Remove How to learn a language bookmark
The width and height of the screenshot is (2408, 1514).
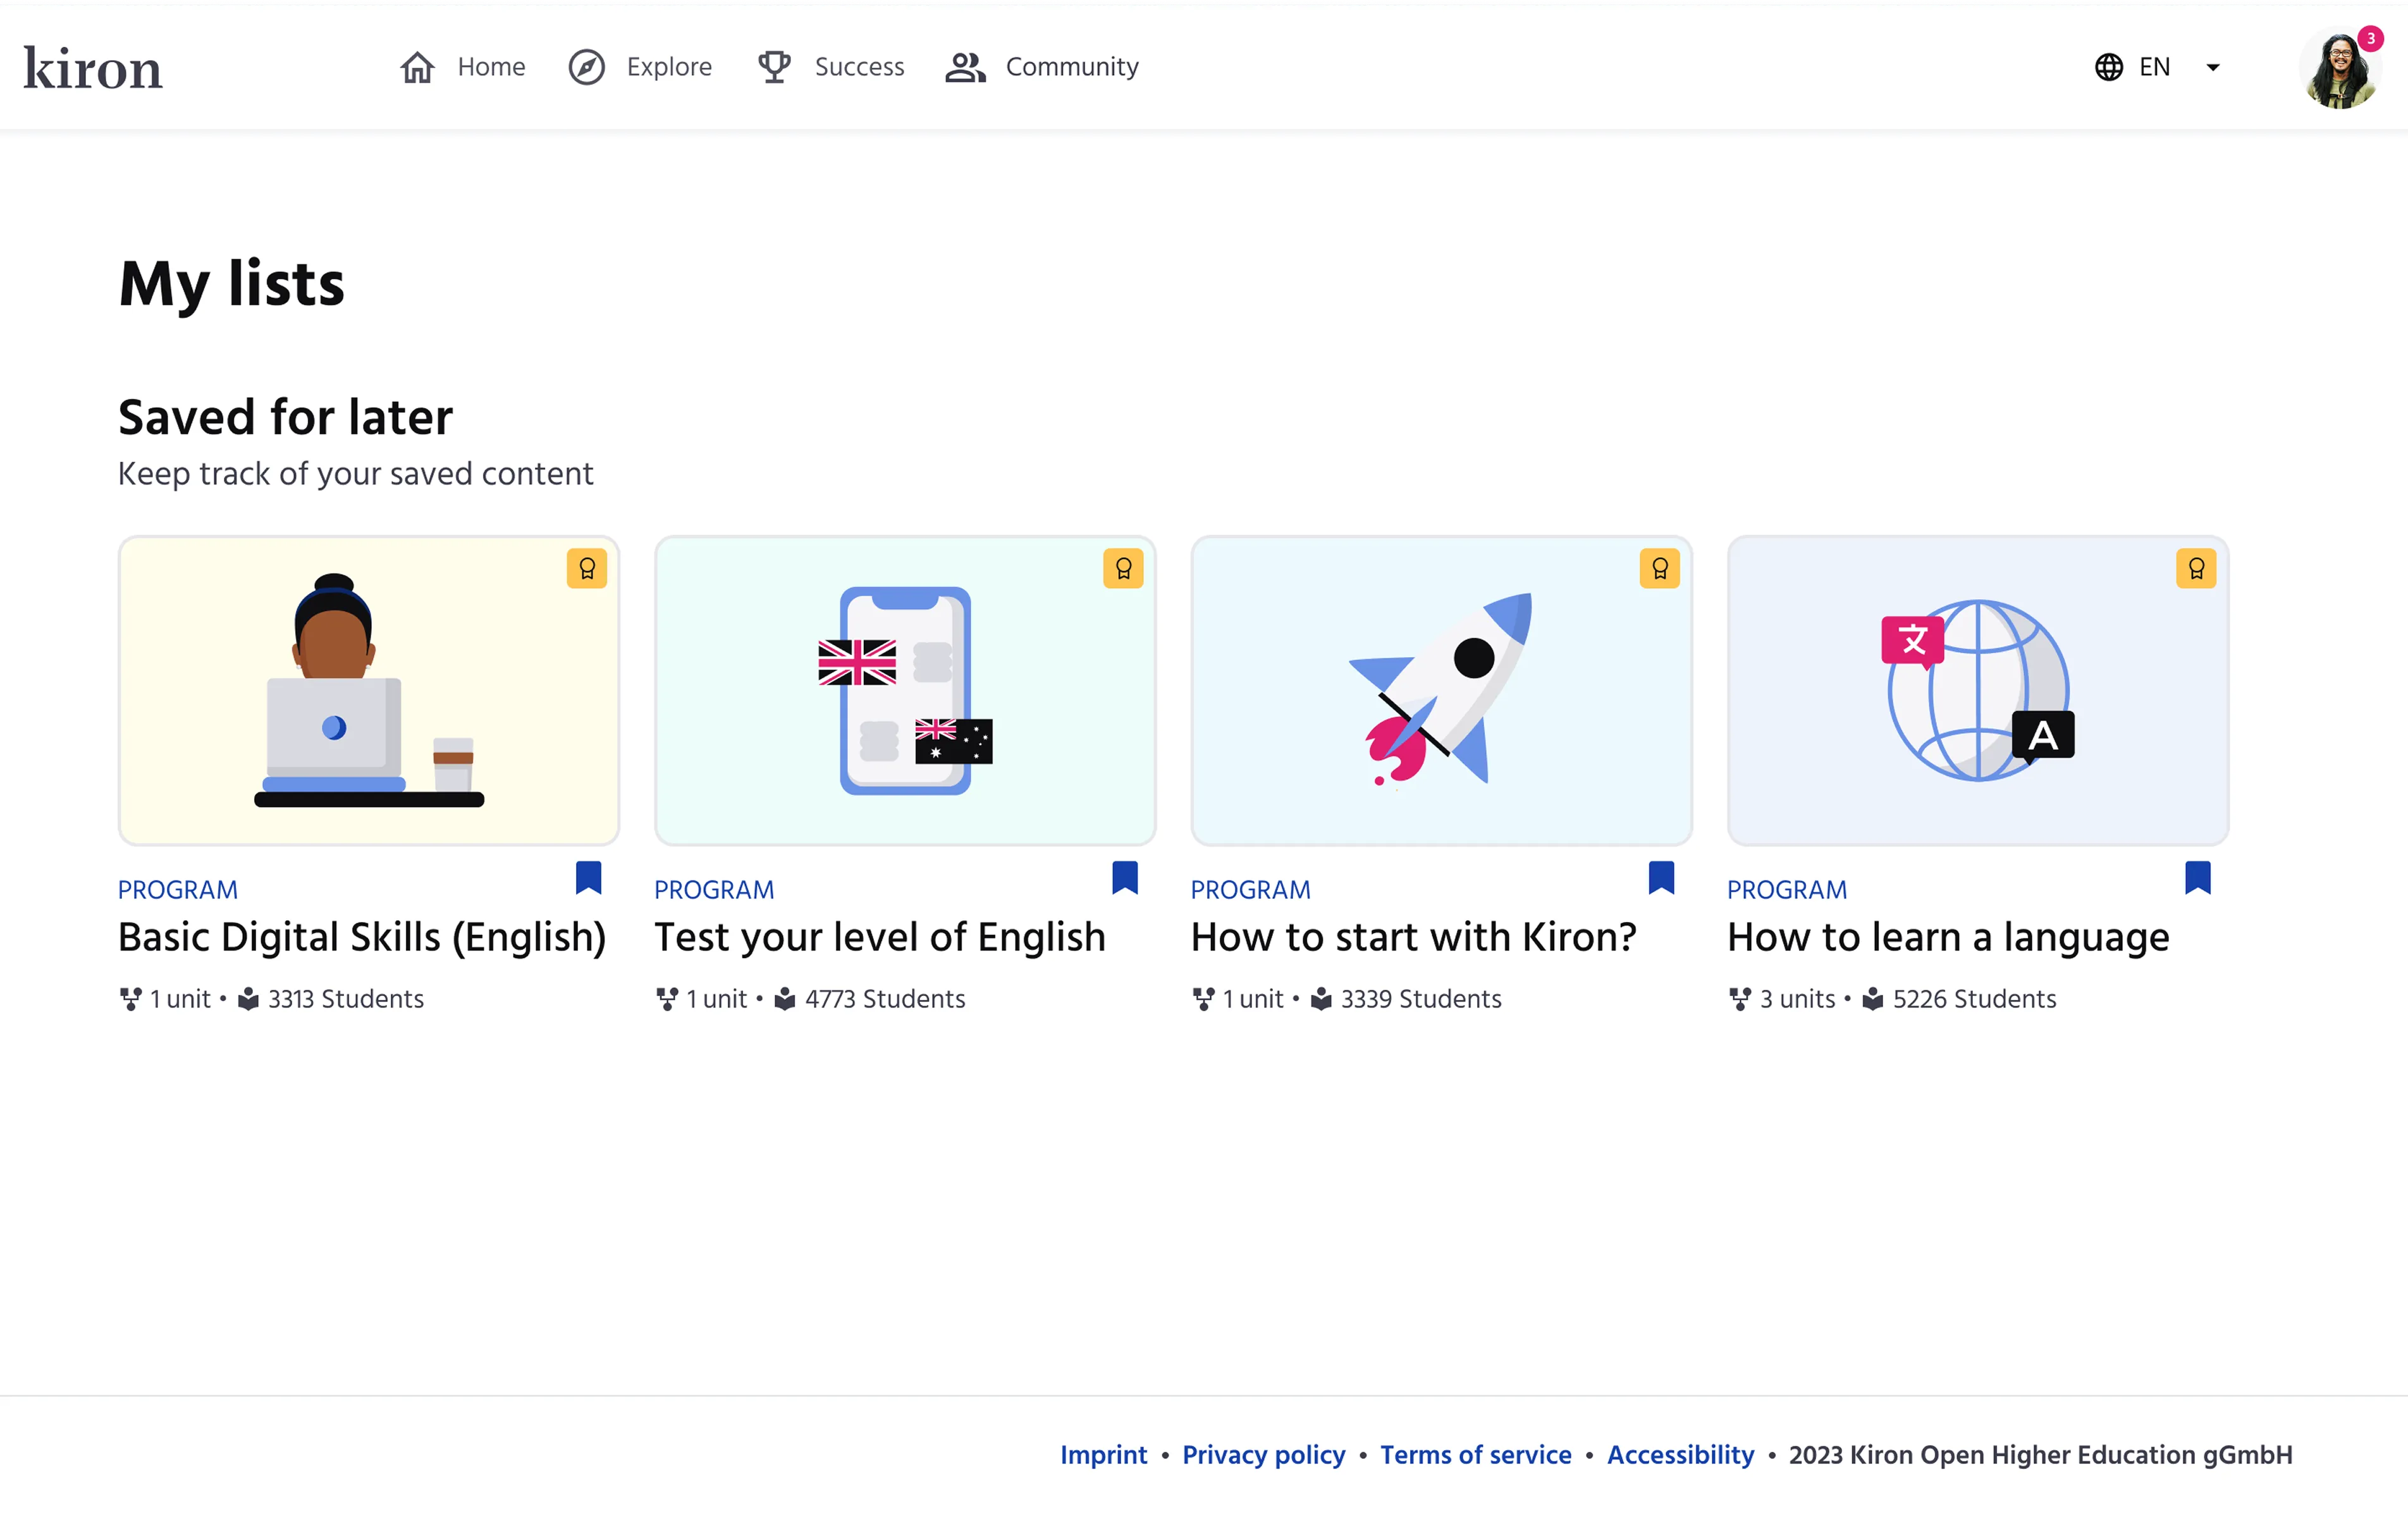(x=2197, y=877)
